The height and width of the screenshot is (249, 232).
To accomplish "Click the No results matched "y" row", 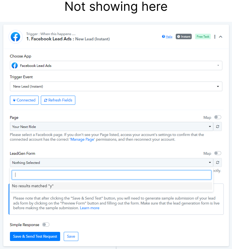I will [x=111, y=186].
